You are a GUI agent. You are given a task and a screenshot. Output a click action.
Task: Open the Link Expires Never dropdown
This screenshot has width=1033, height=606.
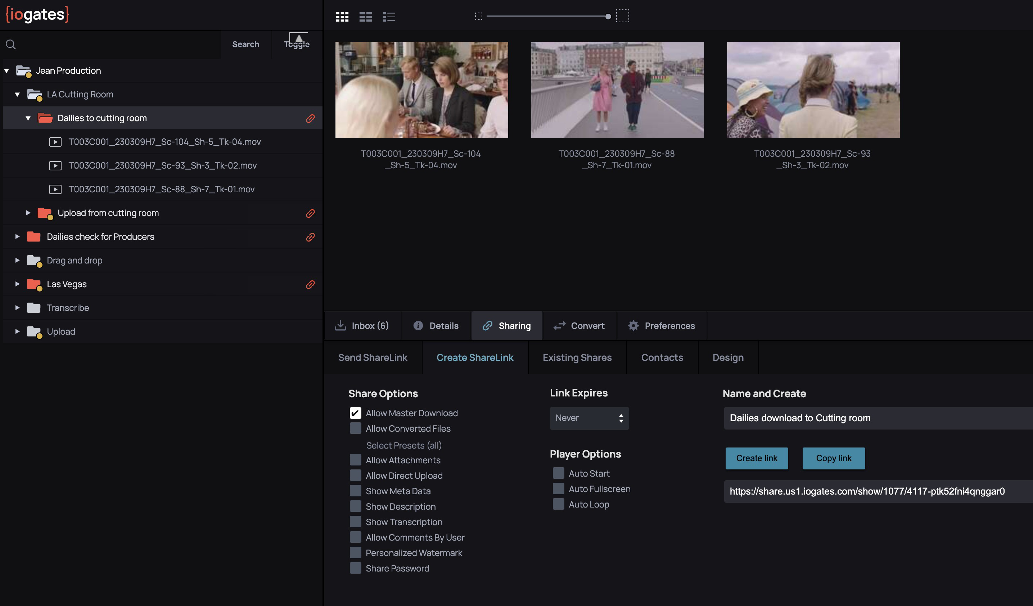[x=589, y=418]
